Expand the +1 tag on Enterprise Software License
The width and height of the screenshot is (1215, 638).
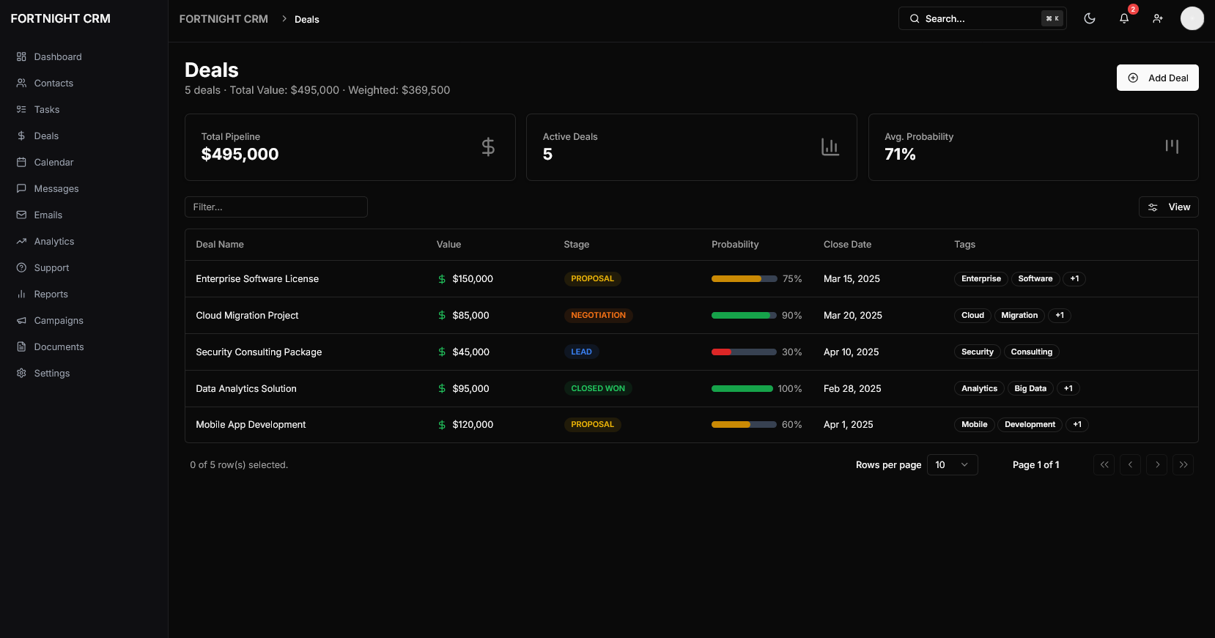[x=1074, y=279]
